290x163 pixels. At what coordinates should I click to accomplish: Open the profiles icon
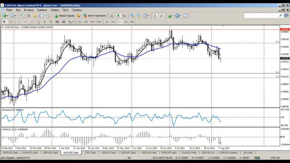coord(12,16)
